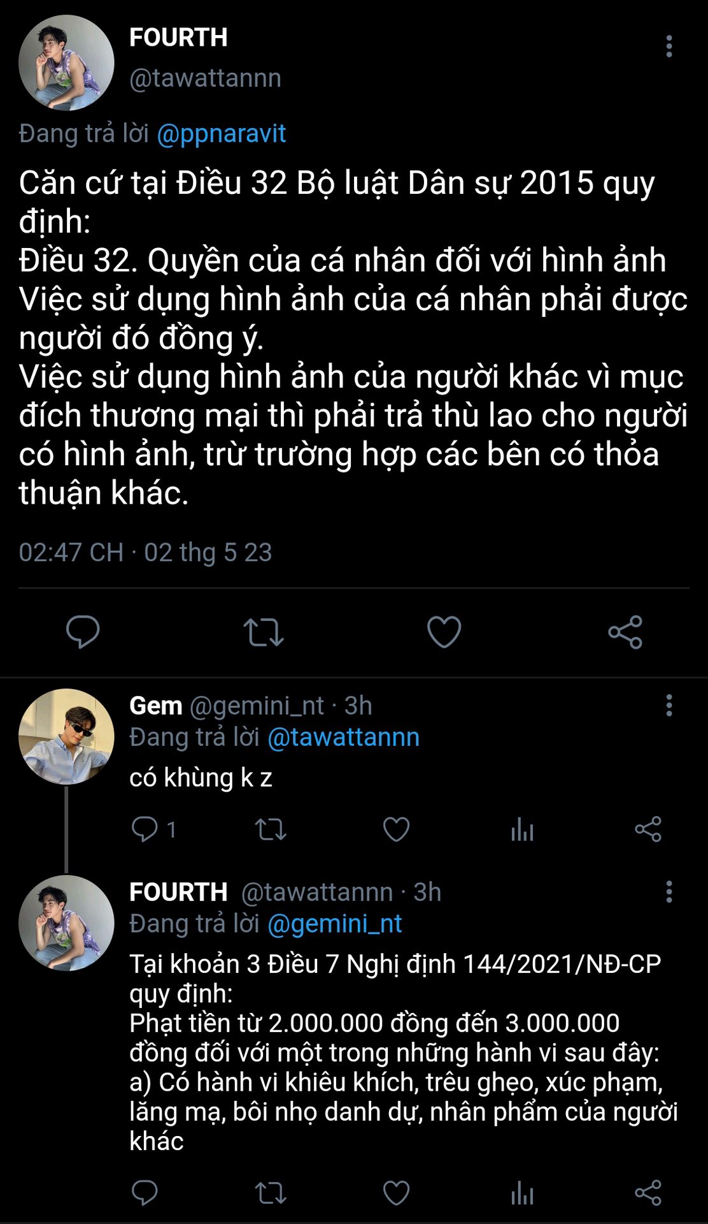708x1224 pixels.
Task: Open the @ppnaravit mention link
Action: 221,134
